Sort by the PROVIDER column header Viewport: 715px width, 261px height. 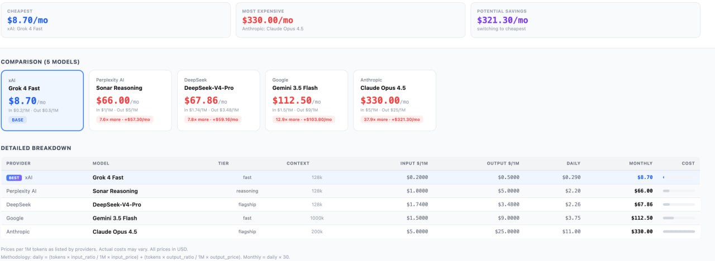coord(18,163)
